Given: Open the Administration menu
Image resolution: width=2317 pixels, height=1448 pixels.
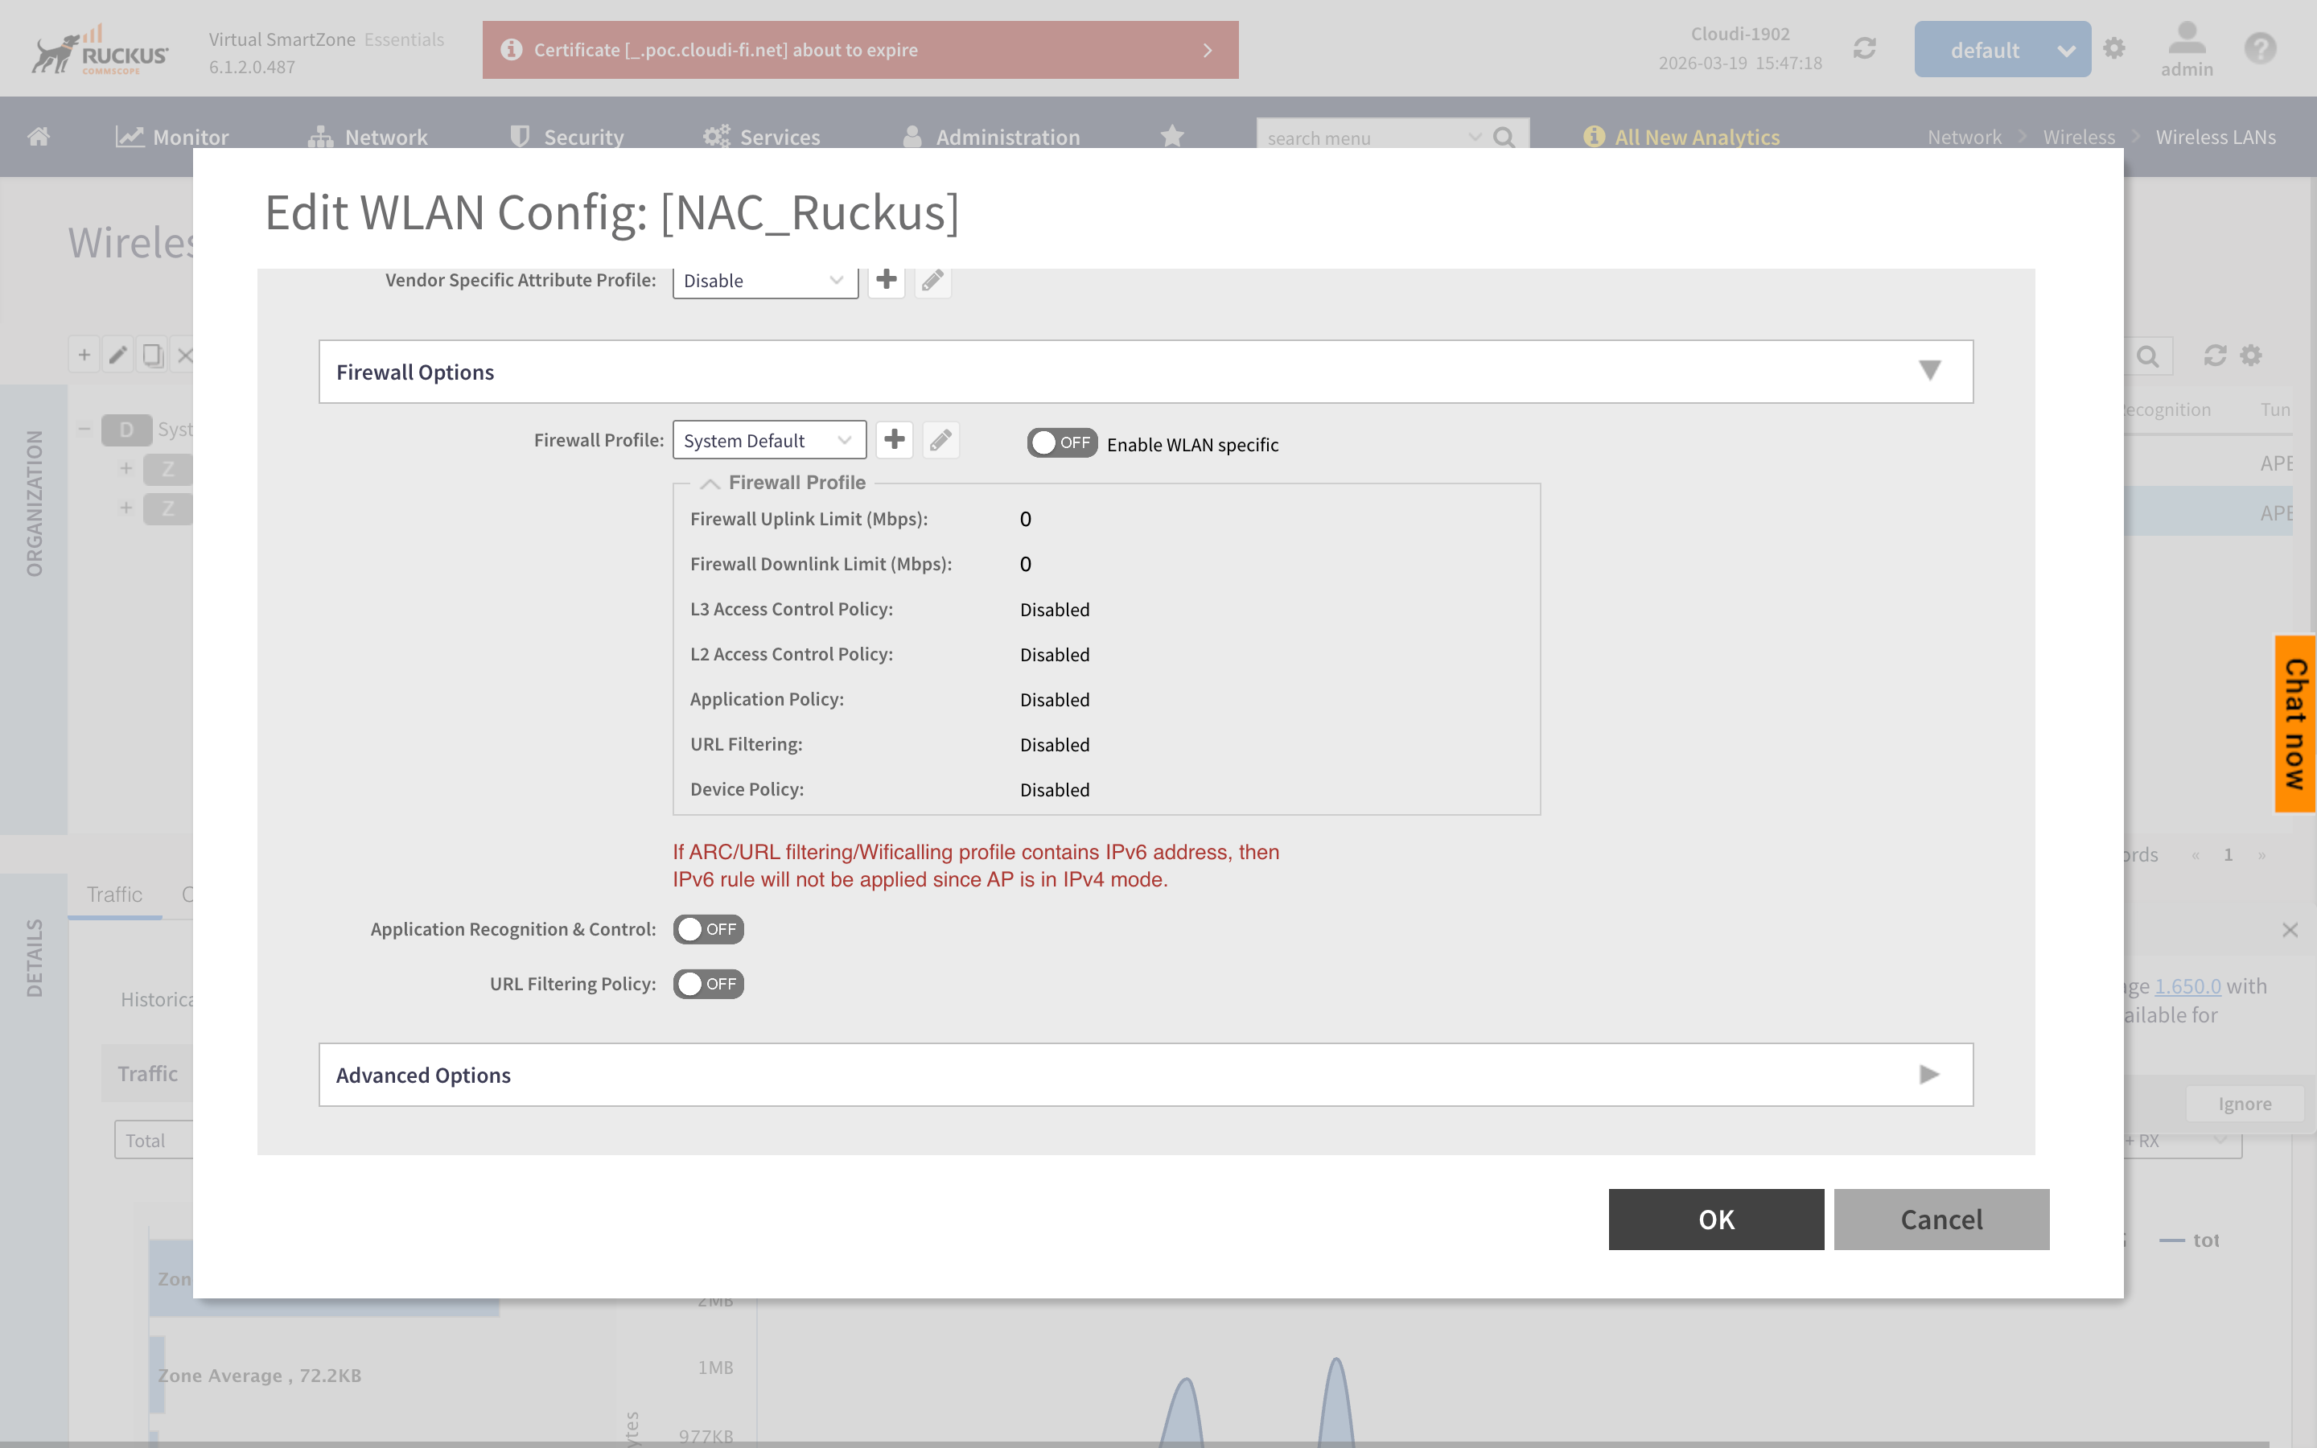Looking at the screenshot, I should point(992,137).
